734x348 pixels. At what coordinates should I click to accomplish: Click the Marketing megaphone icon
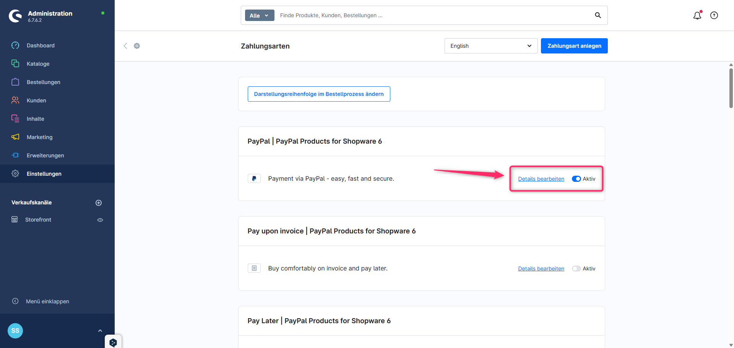(15, 137)
